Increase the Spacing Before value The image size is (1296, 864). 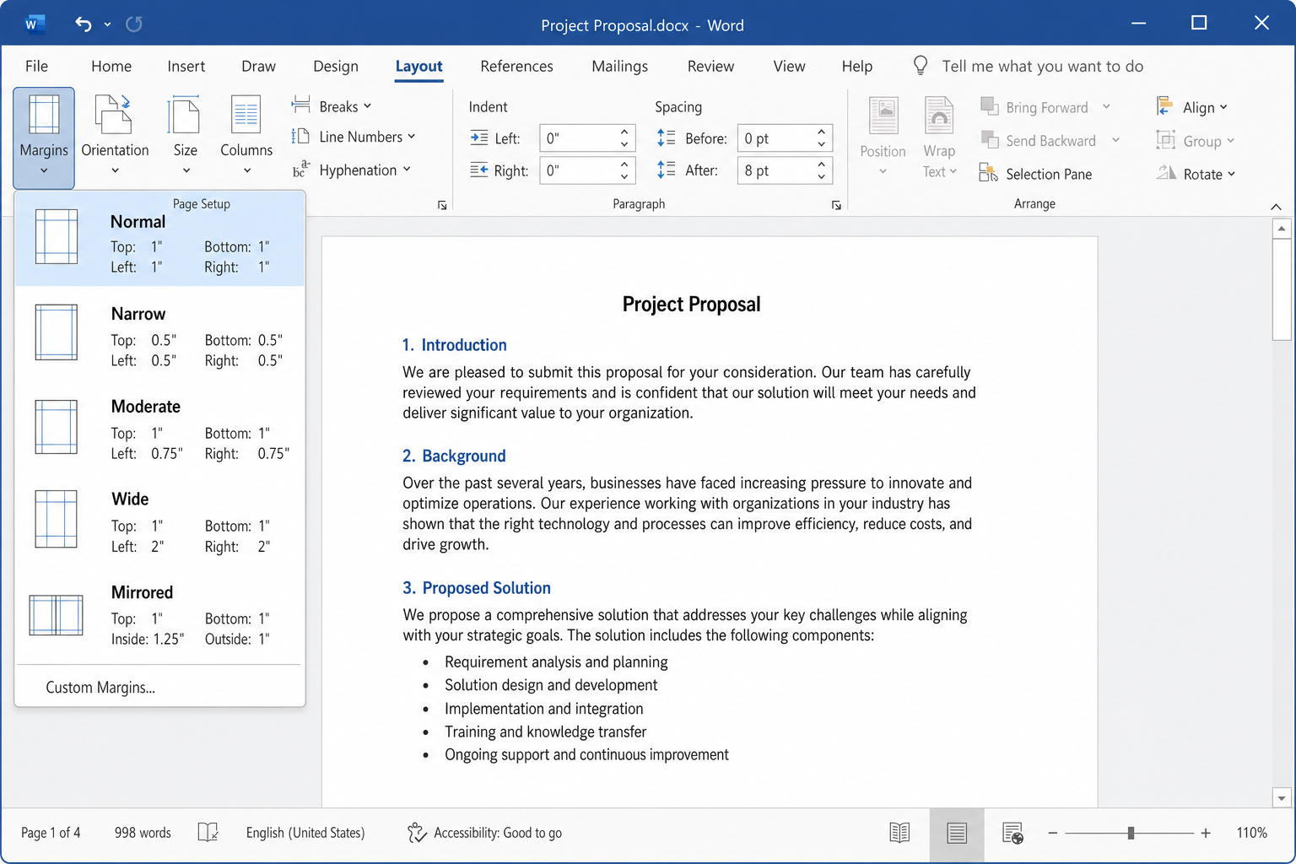(821, 132)
